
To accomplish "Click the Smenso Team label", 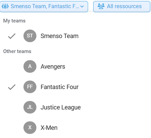I will point(60,36).
